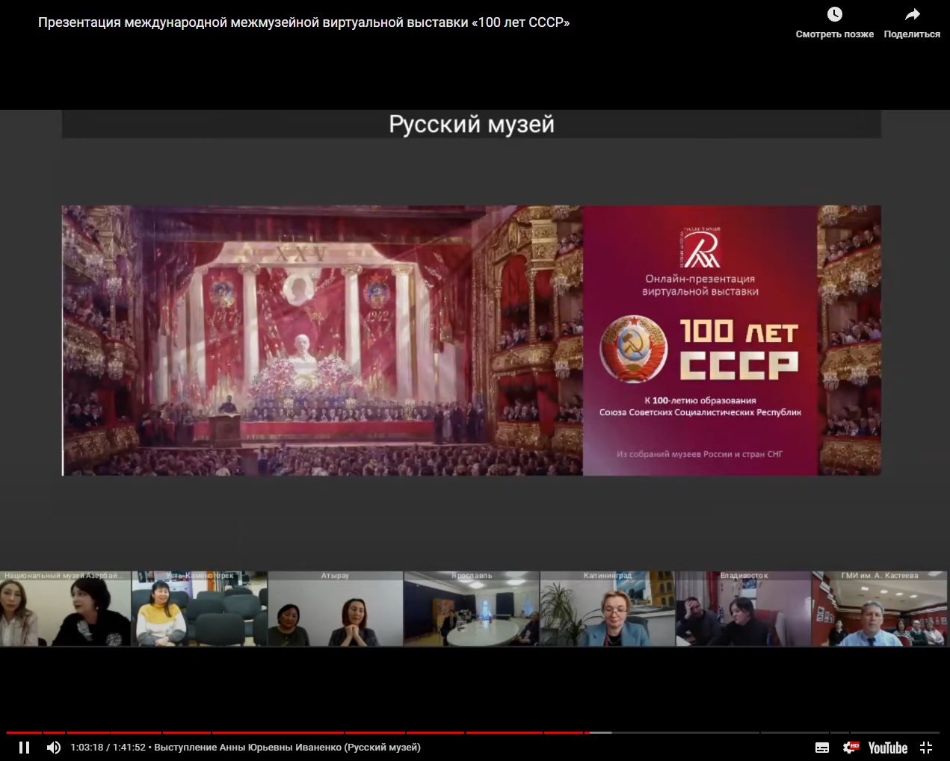This screenshot has width=950, height=761.
Task: Click the Атырау participant video tile
Action: point(335,609)
